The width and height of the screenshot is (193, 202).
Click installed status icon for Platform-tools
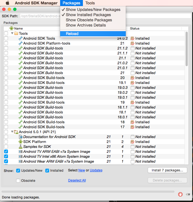pyautogui.click(x=132, y=43)
